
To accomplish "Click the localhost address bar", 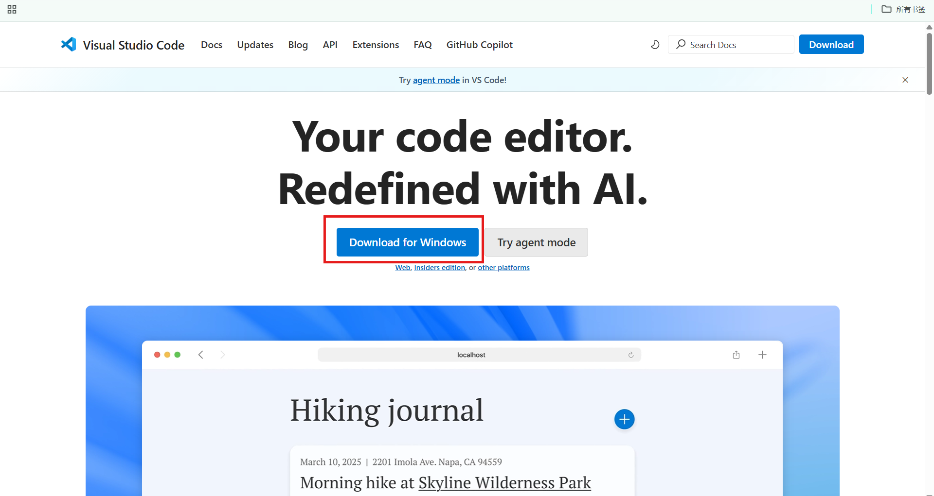I will click(x=479, y=355).
